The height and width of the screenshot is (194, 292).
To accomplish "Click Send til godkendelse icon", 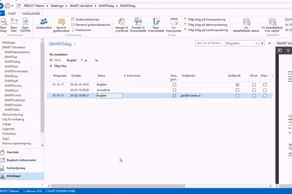I will 61,25.
